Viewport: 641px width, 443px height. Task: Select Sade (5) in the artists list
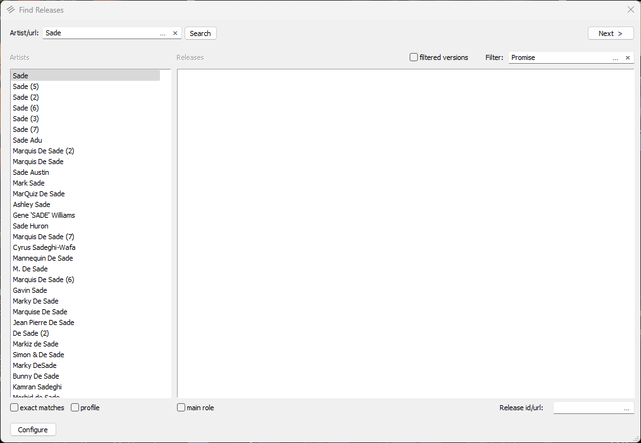[x=85, y=86]
